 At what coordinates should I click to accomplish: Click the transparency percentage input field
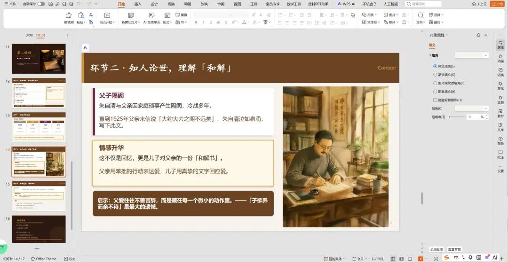pyautogui.click(x=475, y=117)
